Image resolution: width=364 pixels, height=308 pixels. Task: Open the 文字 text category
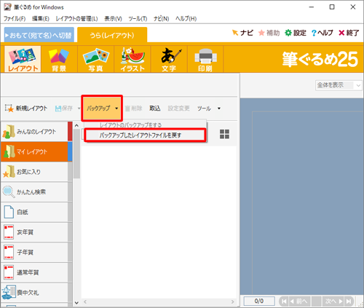point(169,59)
